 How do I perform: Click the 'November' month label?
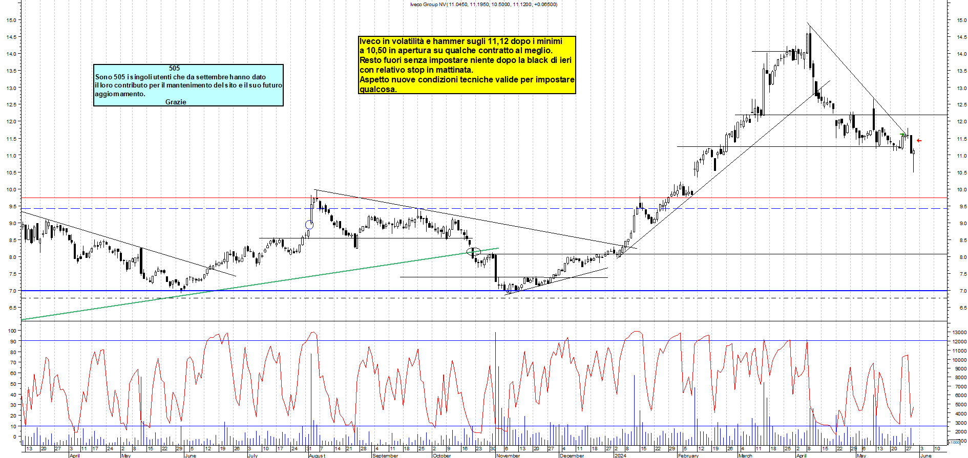click(x=508, y=455)
